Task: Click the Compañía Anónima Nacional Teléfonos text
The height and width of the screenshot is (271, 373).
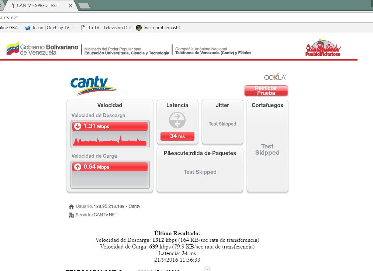Action: point(213,51)
